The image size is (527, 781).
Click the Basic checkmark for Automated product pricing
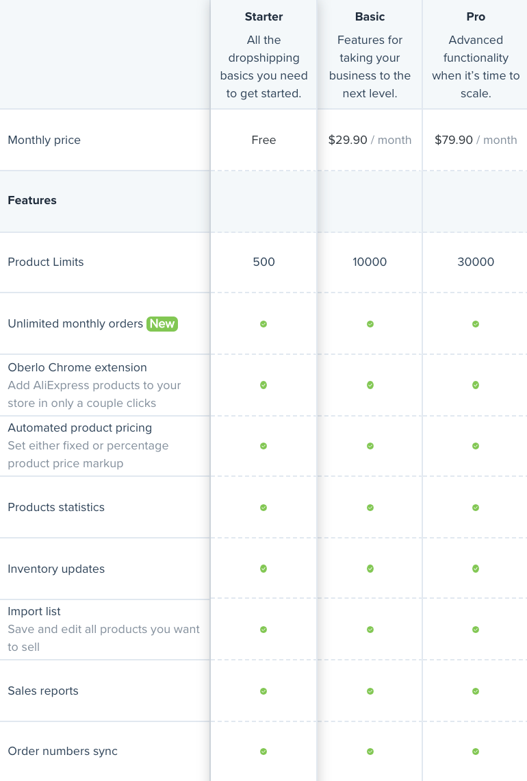(x=370, y=446)
